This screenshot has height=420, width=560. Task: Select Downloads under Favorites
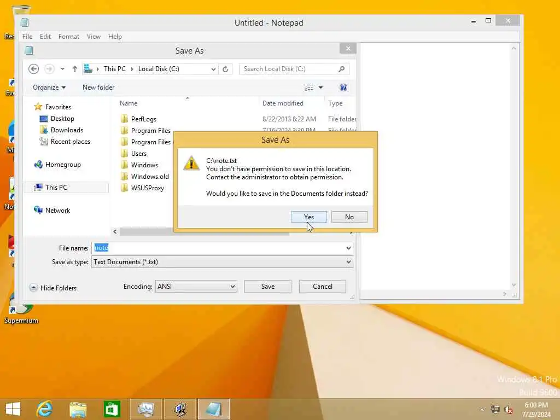point(67,130)
